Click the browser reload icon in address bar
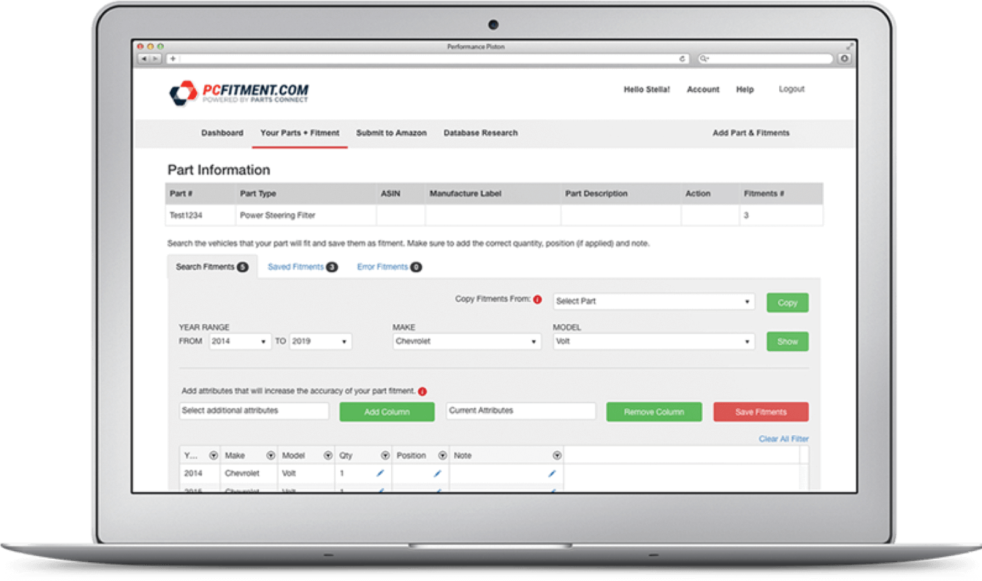The width and height of the screenshot is (982, 581). coord(683,59)
